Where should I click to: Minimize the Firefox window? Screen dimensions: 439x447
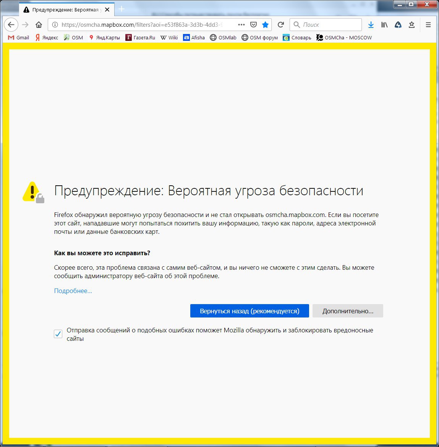(x=400, y=4)
